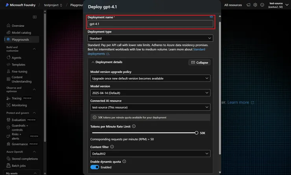
Task: Collapse Deployment details chevron
Action: (93, 62)
